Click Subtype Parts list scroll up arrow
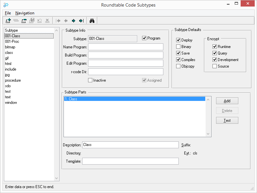Image resolution: width=257 pixels, height=193 pixels. click(208, 100)
